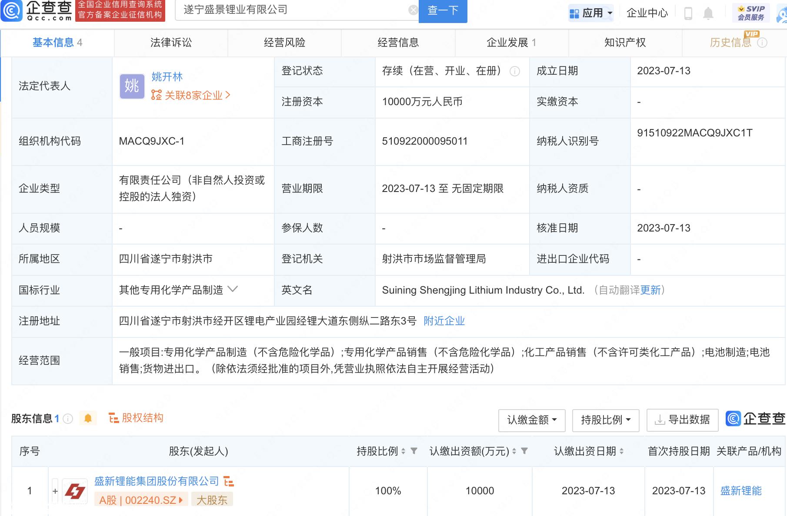
Task: Click the A股 002240.SZ stock tag
Action: [141, 500]
